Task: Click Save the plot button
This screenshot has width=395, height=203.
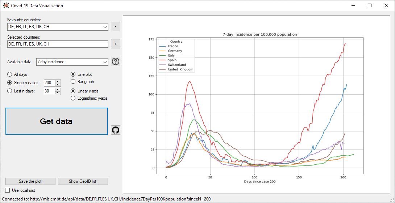Action: pyautogui.click(x=30, y=181)
